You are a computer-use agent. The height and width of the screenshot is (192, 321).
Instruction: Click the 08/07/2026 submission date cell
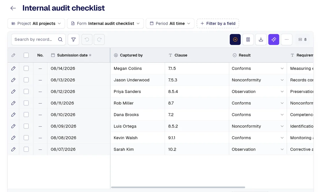(79, 149)
